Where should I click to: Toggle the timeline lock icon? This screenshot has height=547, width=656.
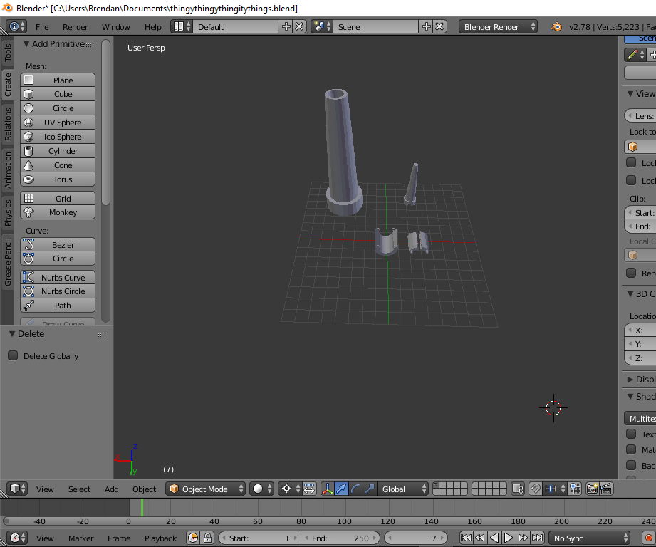point(207,538)
